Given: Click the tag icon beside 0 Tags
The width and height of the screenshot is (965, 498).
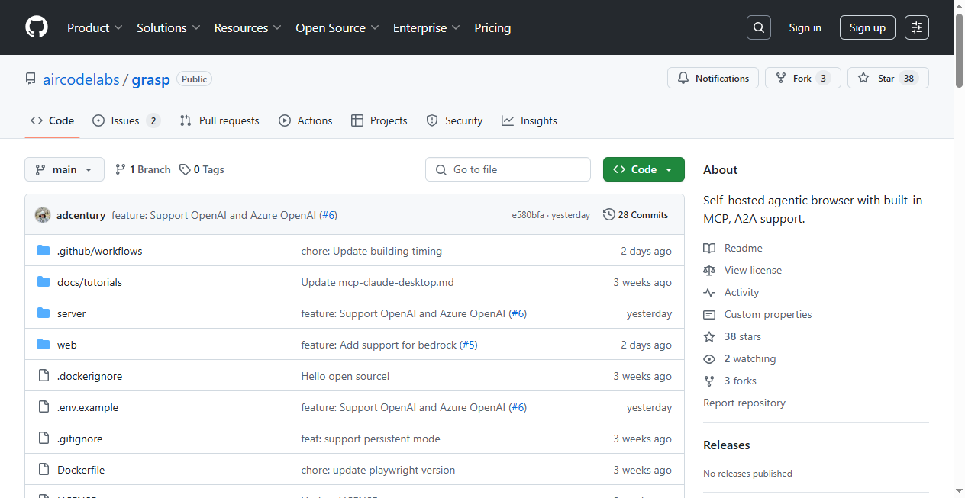Looking at the screenshot, I should (185, 169).
